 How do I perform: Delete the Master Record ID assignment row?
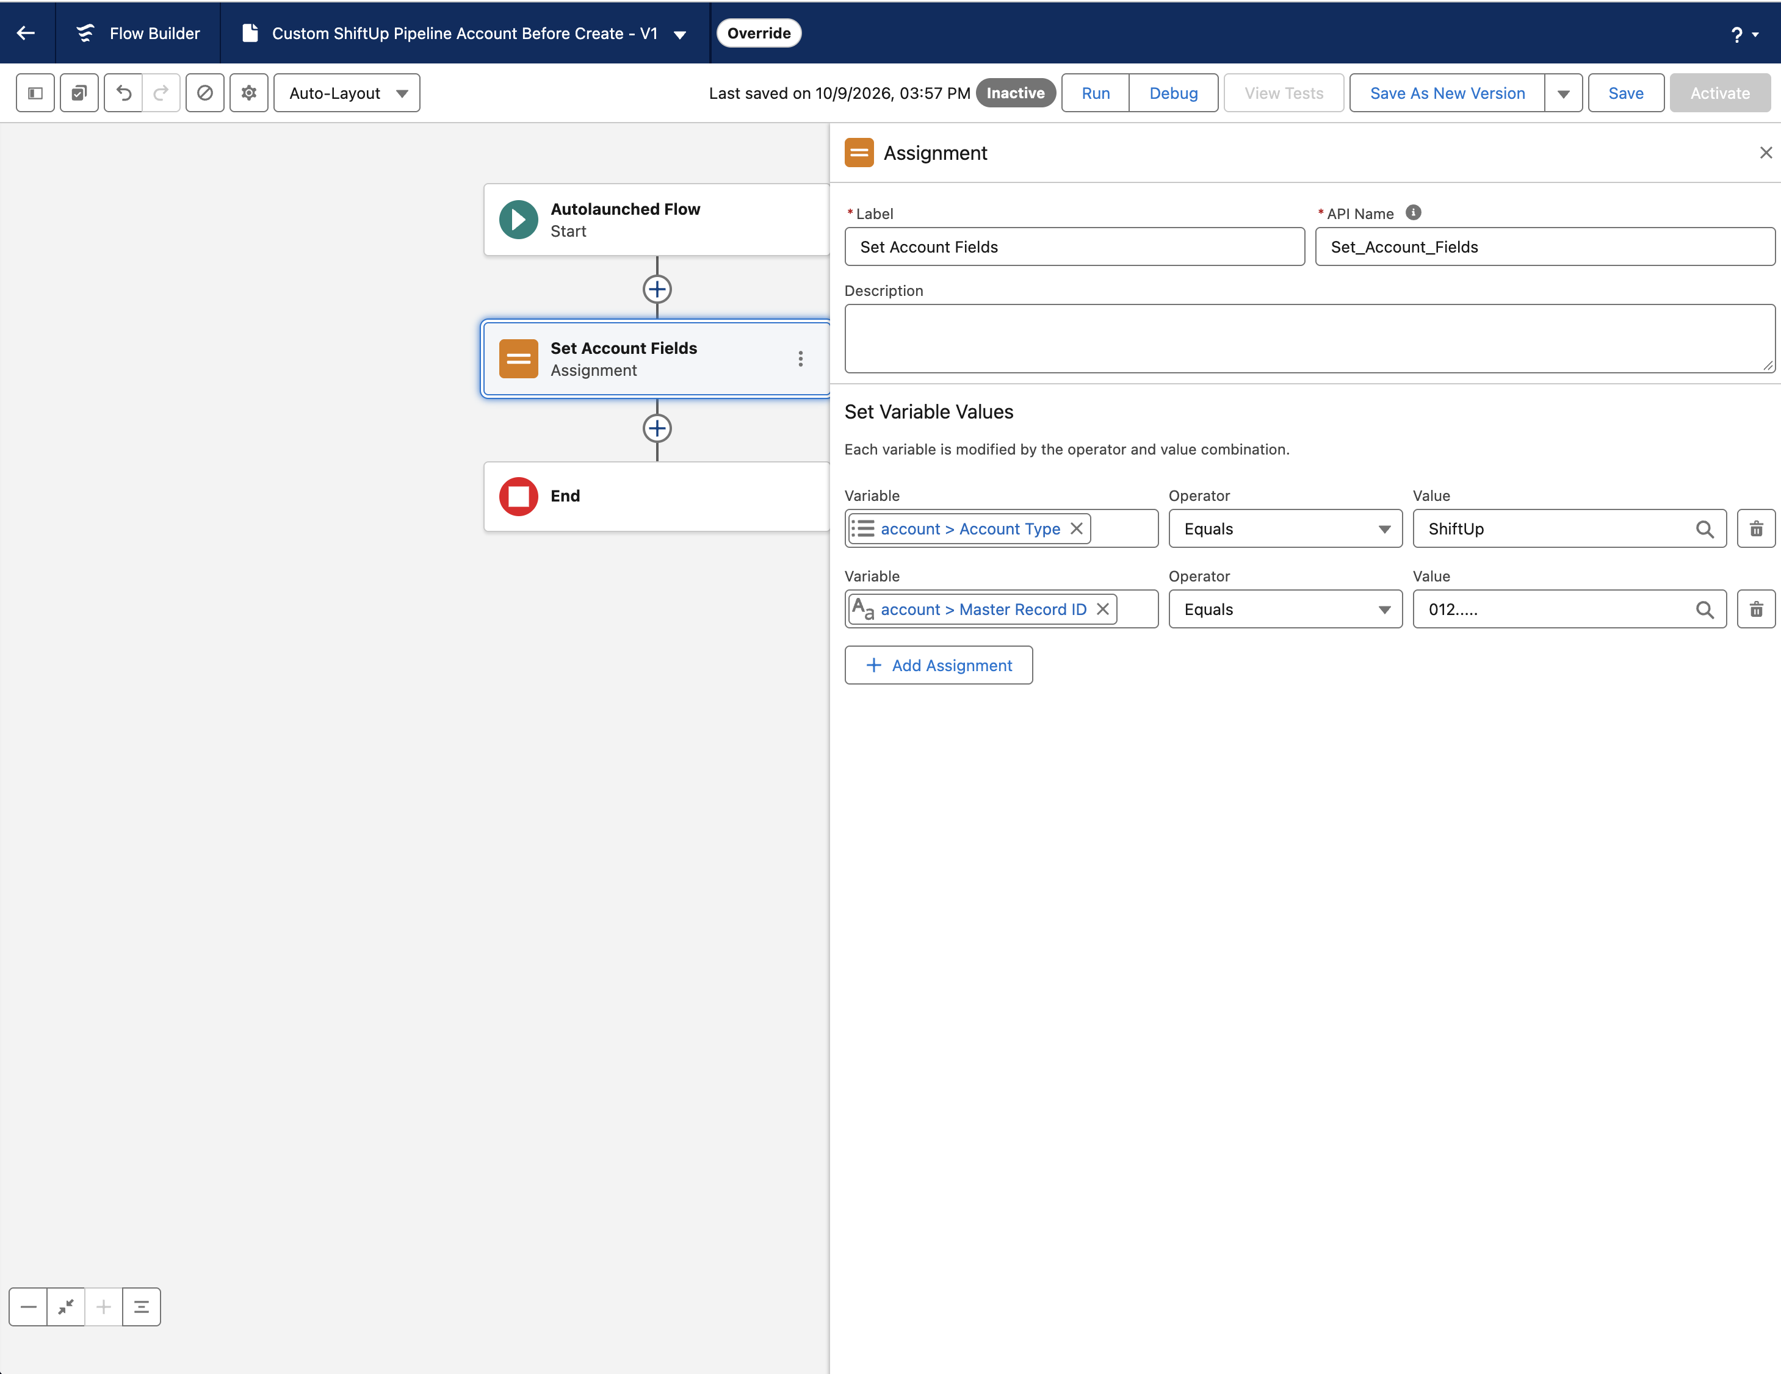point(1756,610)
